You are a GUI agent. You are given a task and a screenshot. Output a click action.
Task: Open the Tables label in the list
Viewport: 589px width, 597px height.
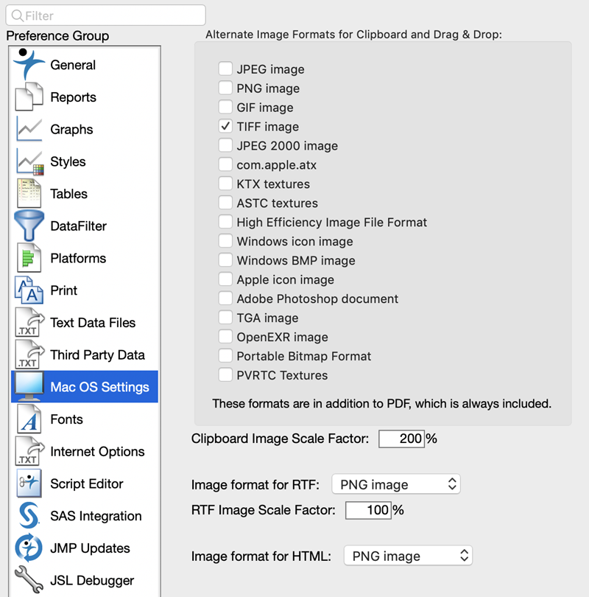click(x=68, y=194)
